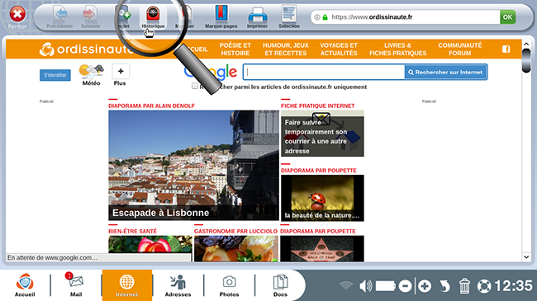
Task: Click the battery status icon
Action: pyautogui.click(x=386, y=285)
